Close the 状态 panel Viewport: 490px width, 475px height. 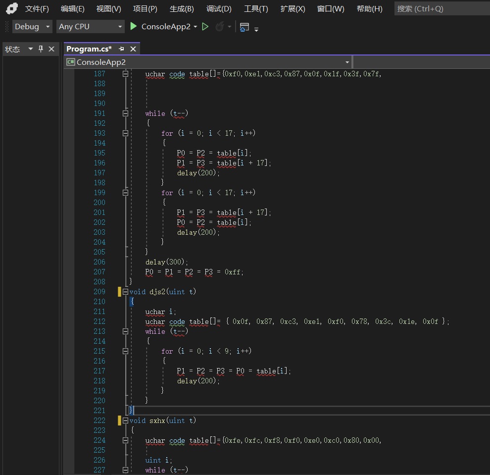(51, 49)
